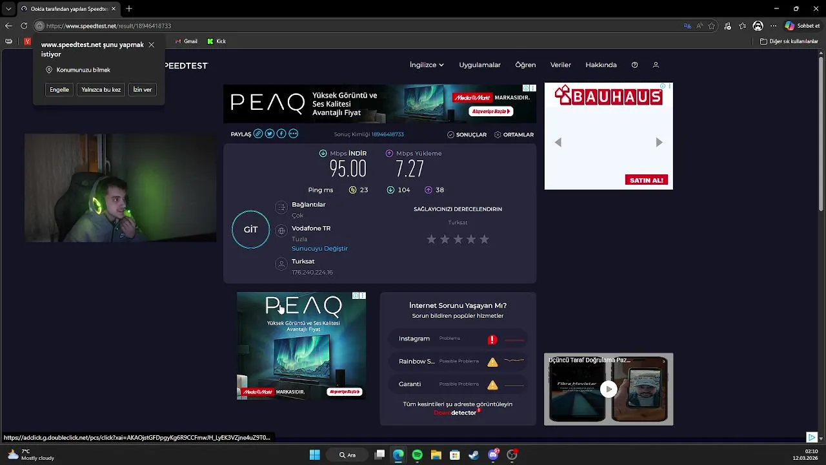
Task: Open browser settings and more menu
Action: 773,26
